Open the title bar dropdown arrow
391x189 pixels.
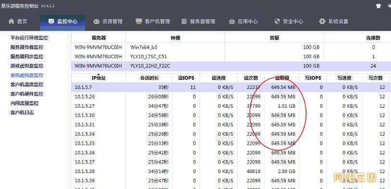pos(389,6)
